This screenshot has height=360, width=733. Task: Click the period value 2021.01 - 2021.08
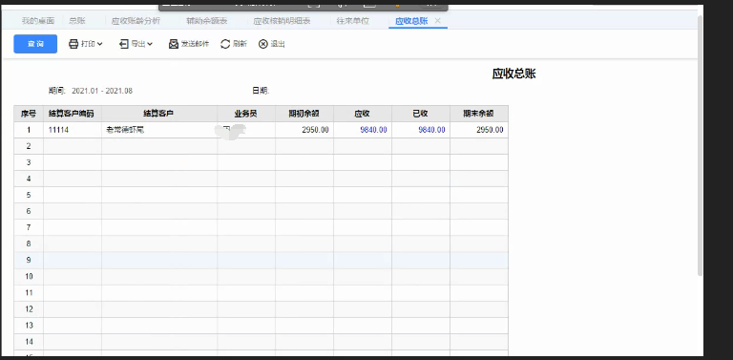coord(102,91)
